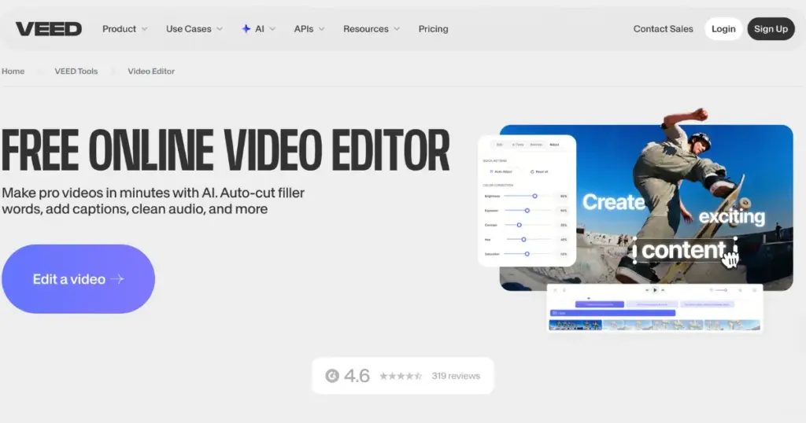
Task: Click the Free Online Video Editor headline
Action: coord(225,150)
